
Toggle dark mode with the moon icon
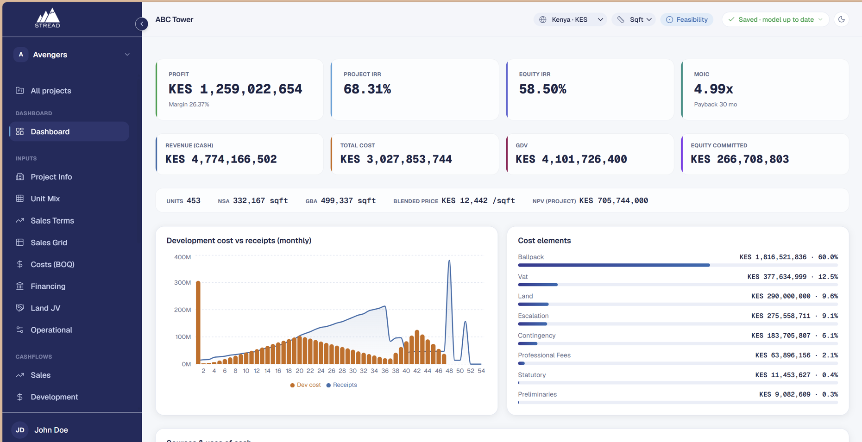[842, 19]
